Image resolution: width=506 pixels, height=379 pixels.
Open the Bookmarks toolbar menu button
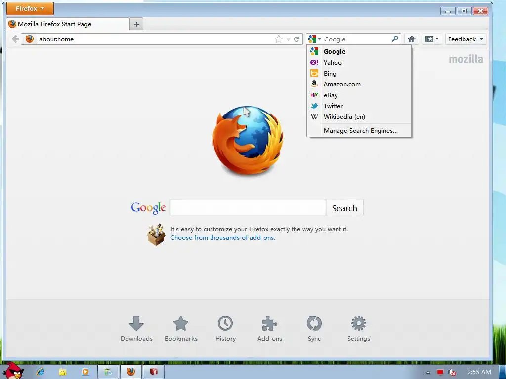[432, 39]
